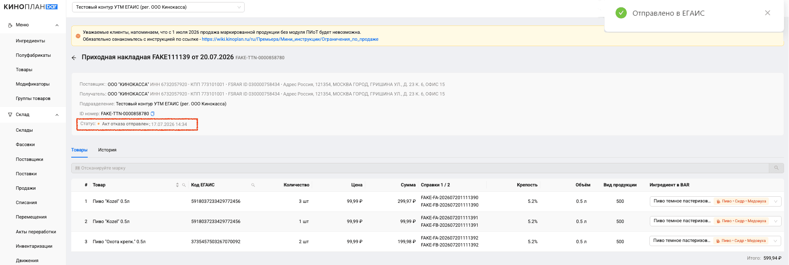The image size is (789, 265).
Task: Focus the 'Отсканируйте марку' scan field
Action: point(420,168)
